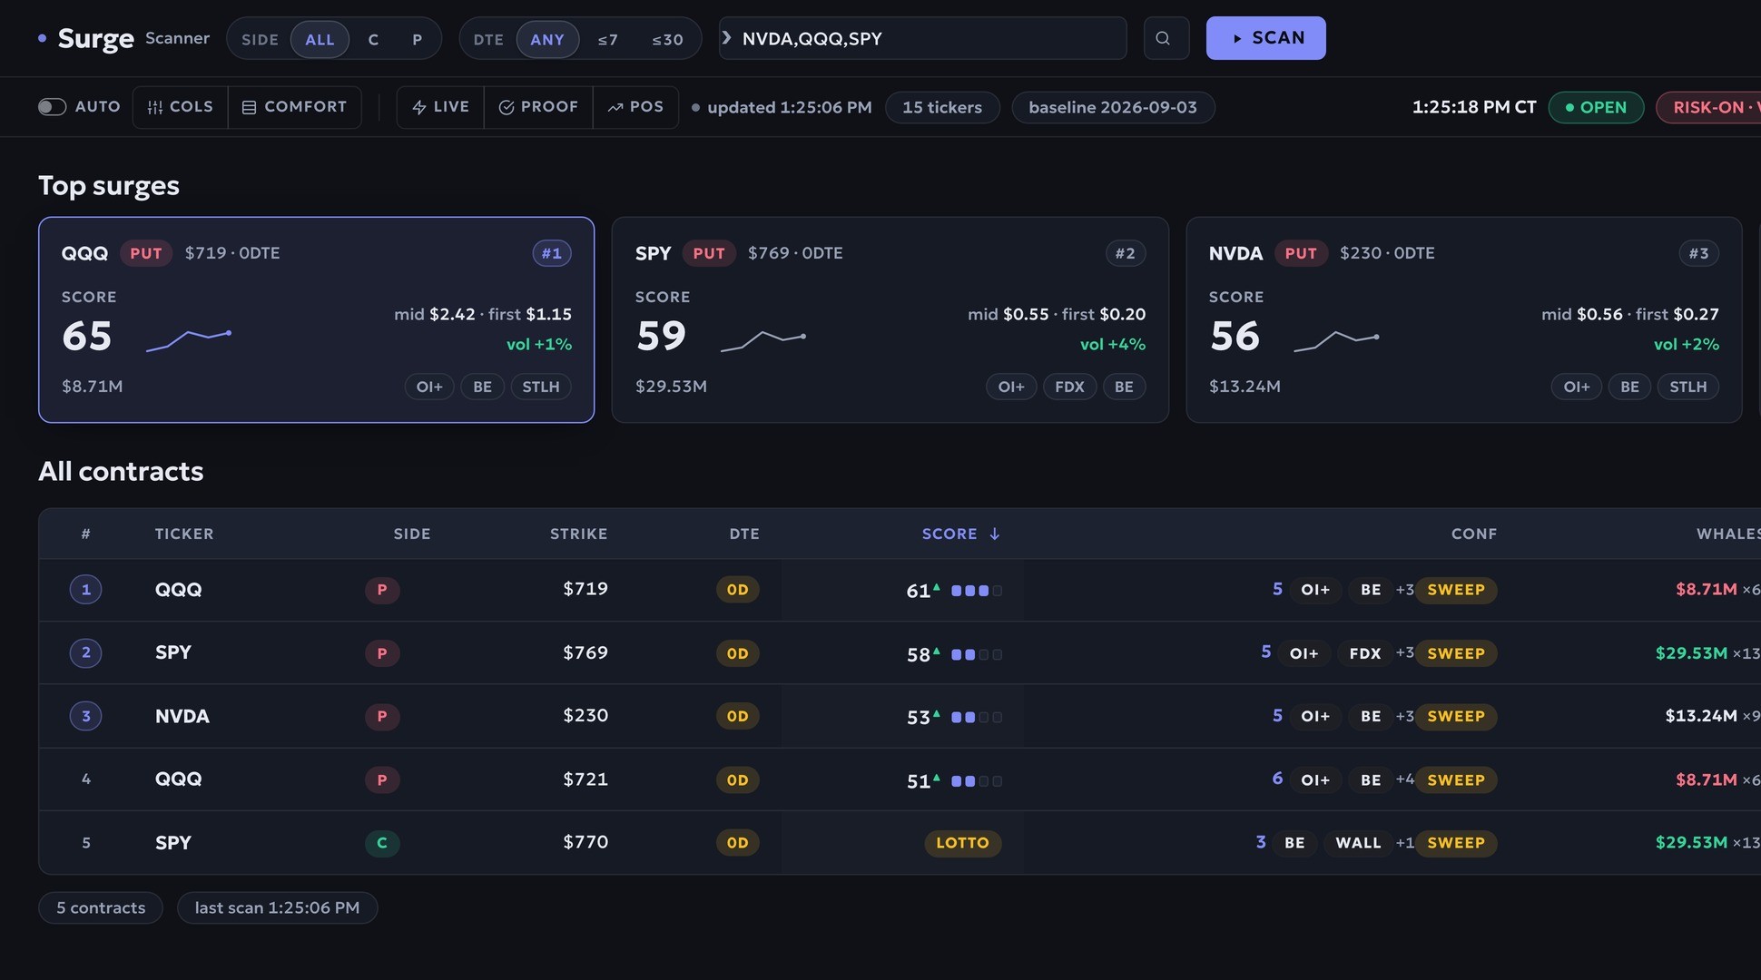This screenshot has height=980, width=1761.
Task: Sort by the STRIKE column header
Action: point(578,534)
